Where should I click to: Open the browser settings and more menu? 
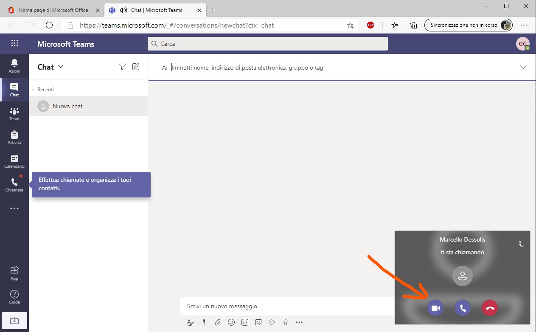click(x=523, y=25)
